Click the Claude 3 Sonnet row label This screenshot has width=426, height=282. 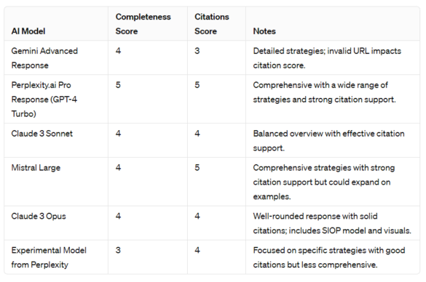click(x=42, y=134)
